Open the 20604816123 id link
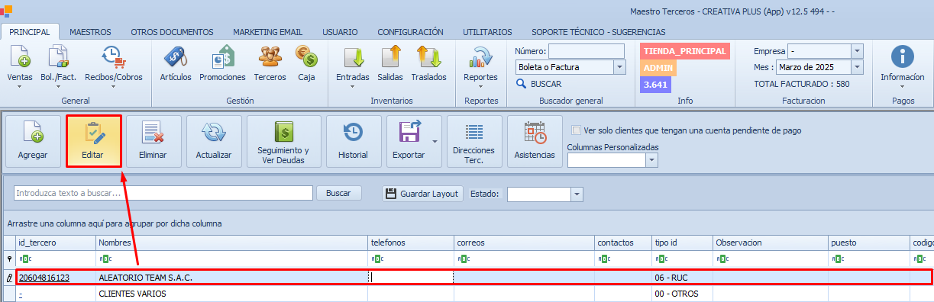Viewport: 934px width, 302px height. click(x=44, y=278)
